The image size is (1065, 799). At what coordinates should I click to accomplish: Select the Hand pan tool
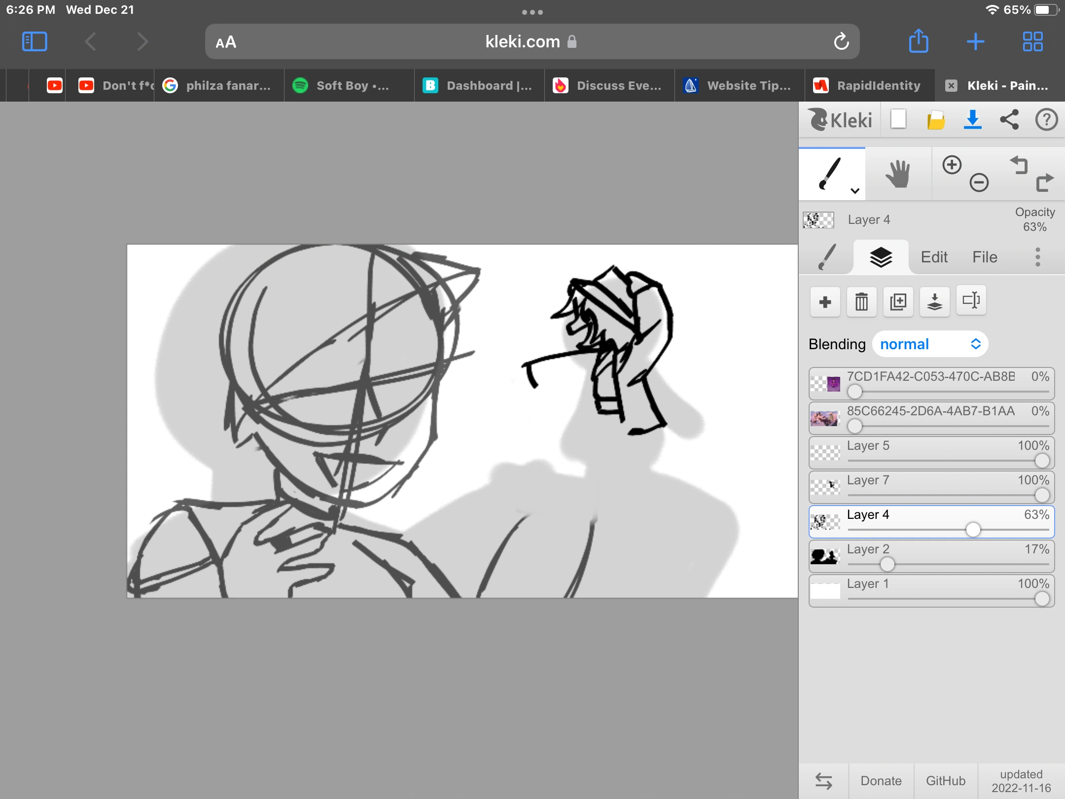tap(898, 173)
